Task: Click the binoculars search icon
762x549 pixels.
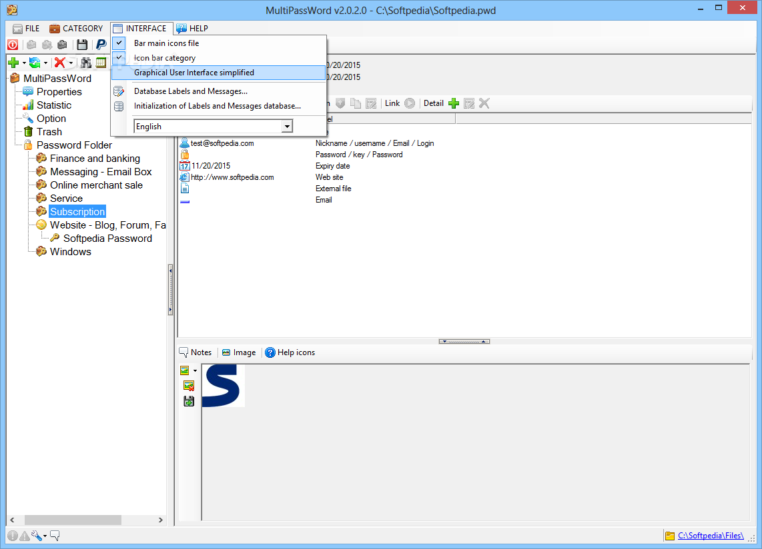Action: click(86, 63)
